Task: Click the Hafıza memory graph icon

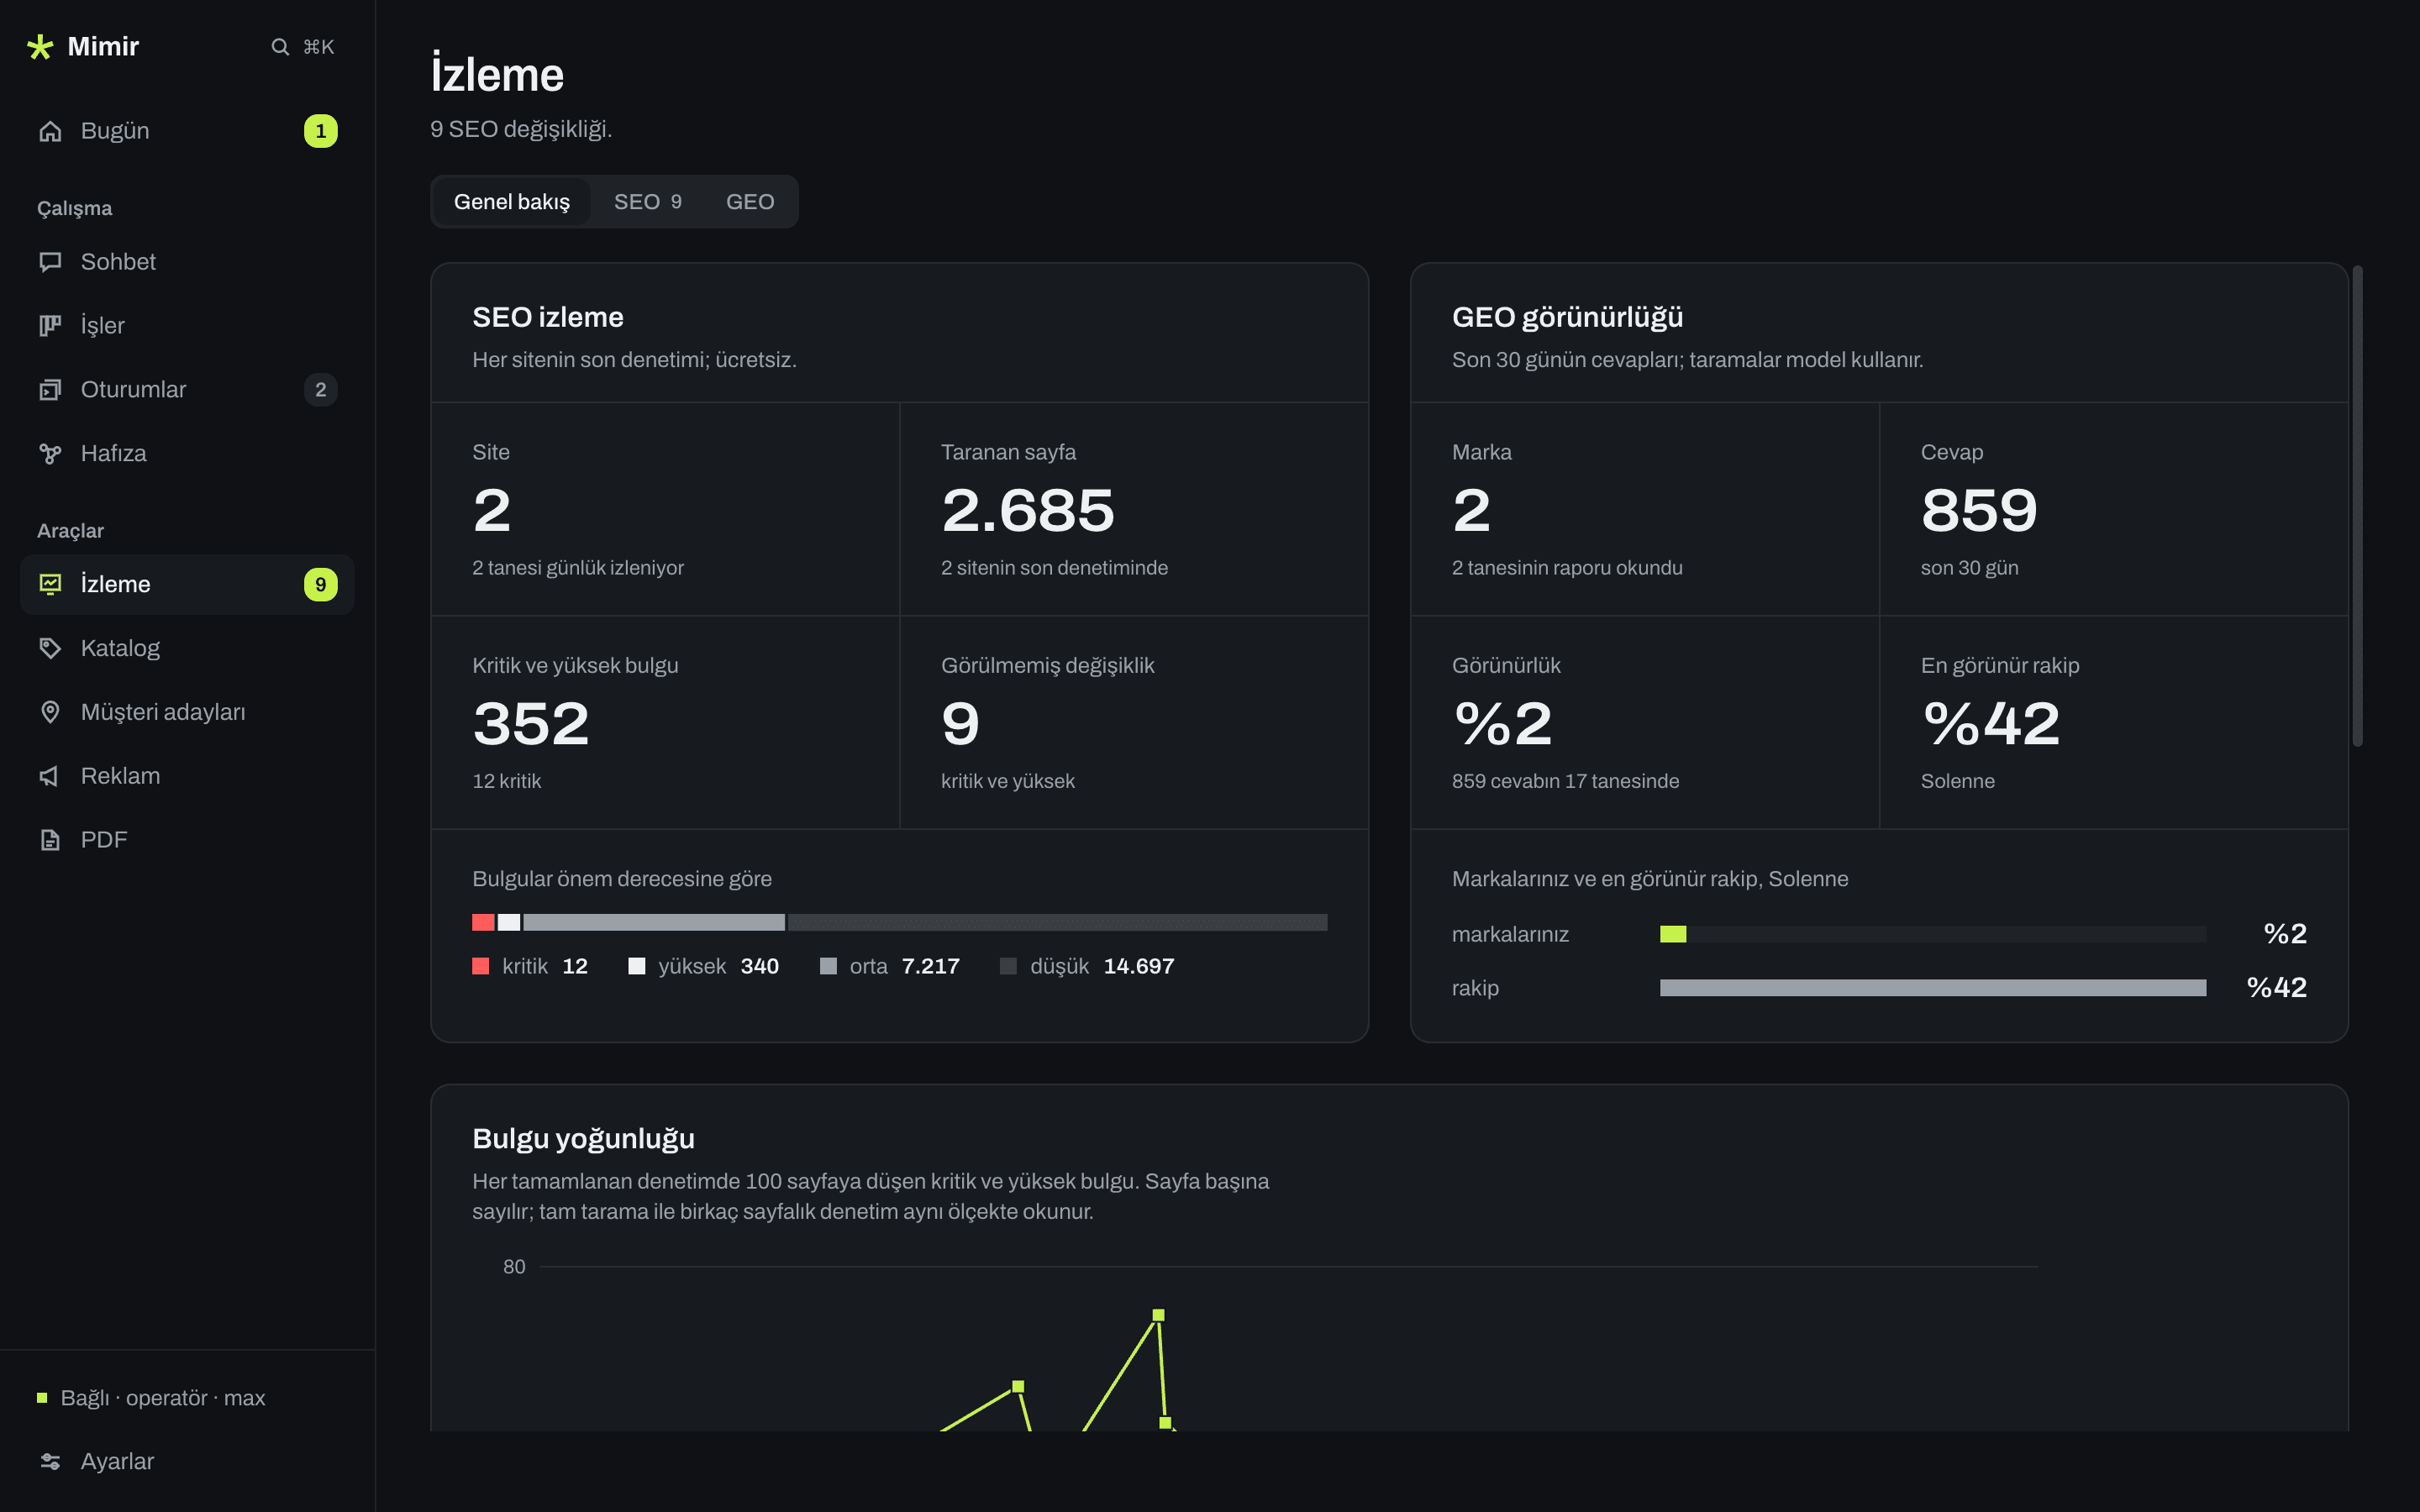Action: tap(50, 454)
